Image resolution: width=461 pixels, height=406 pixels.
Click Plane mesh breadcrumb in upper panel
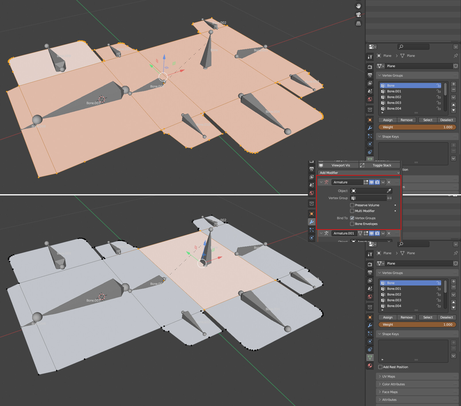click(x=408, y=56)
